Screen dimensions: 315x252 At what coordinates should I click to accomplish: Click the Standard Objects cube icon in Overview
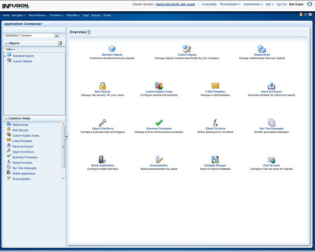112,49
